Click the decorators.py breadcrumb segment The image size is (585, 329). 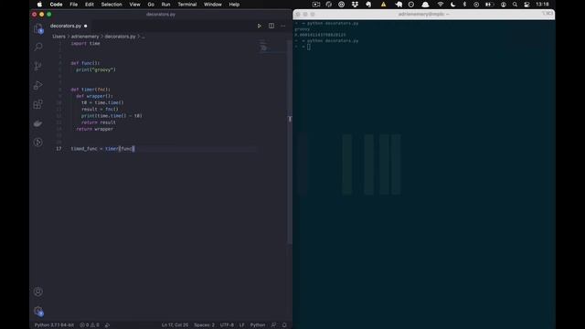coord(120,37)
